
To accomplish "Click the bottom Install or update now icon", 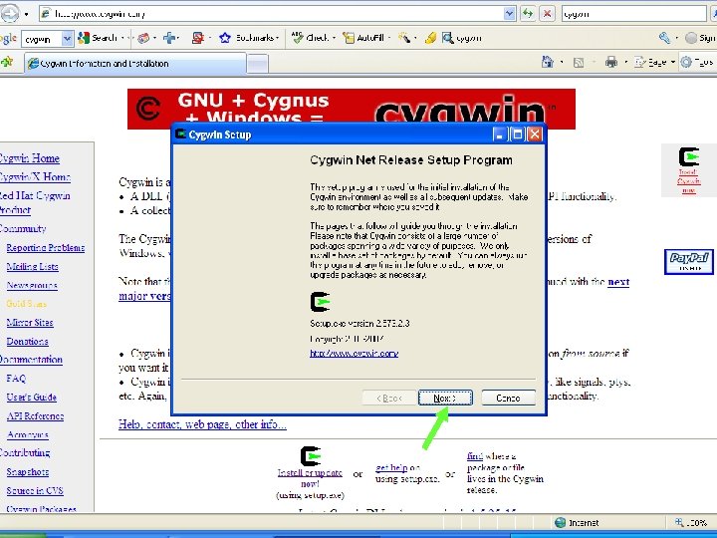I will click(x=311, y=456).
